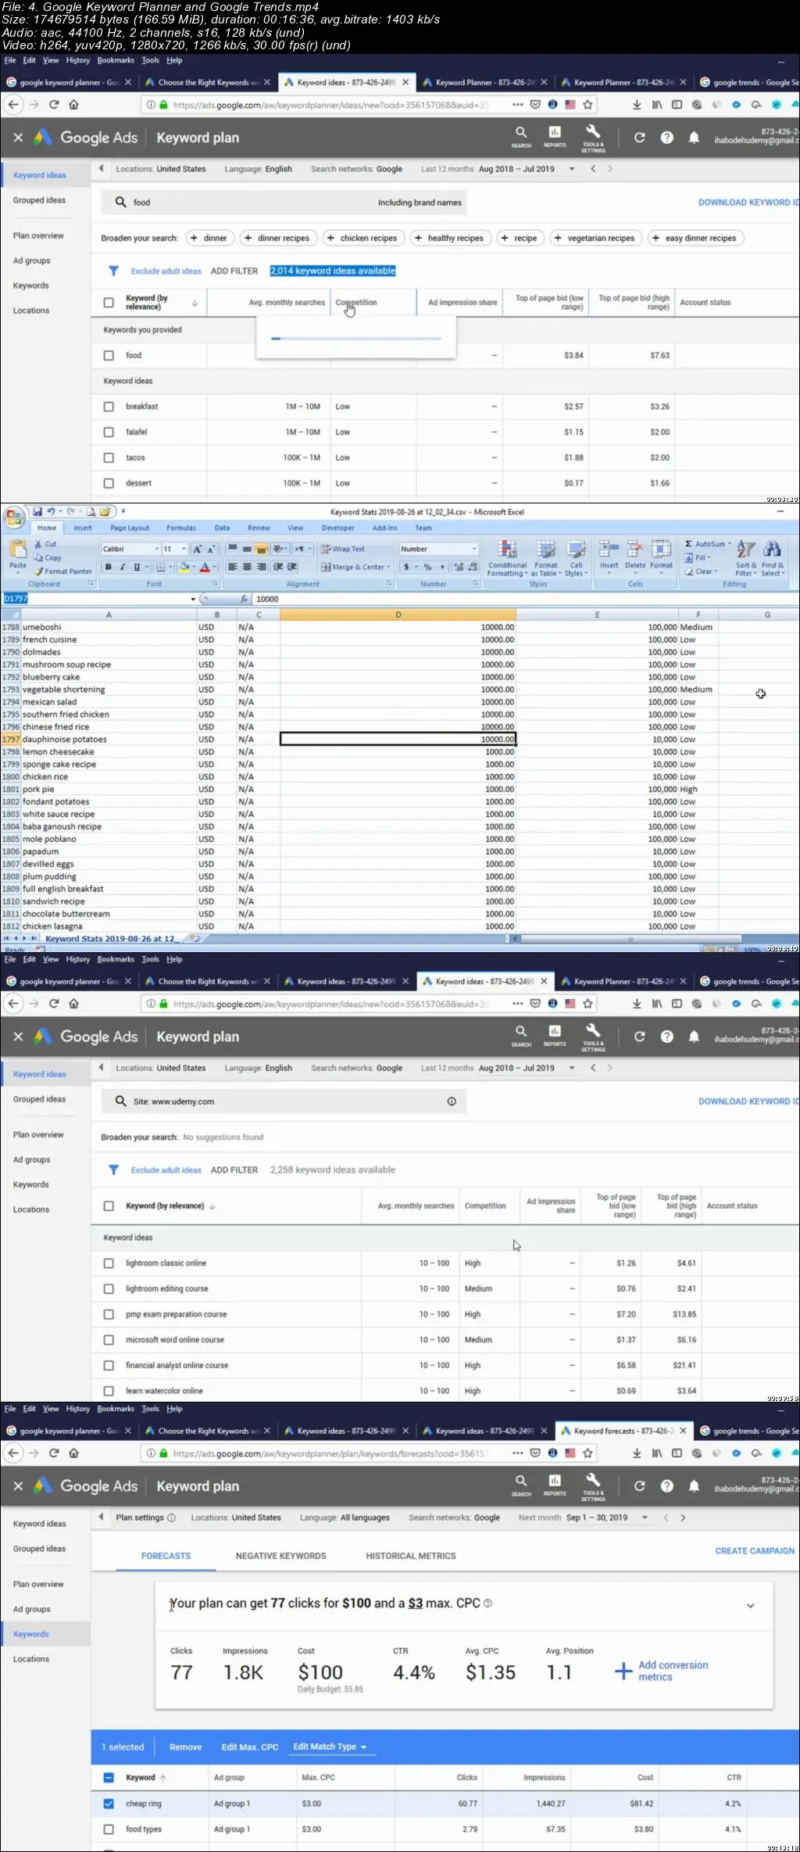Screen dimensions: 800x1852
Task: Click the info icon next to Plan settings
Action: (x=171, y=1517)
